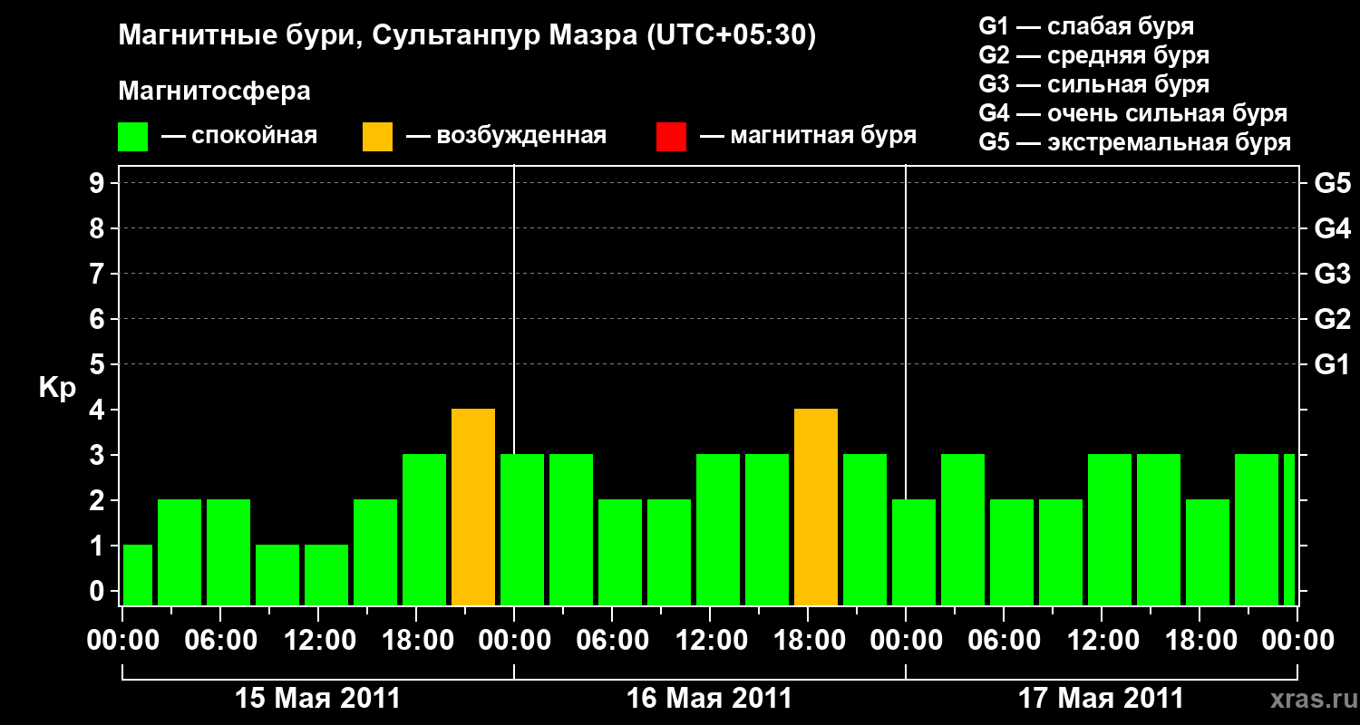This screenshot has height=725, width=1360.
Task: Click the G5 label on the right axis
Action: 1332,183
